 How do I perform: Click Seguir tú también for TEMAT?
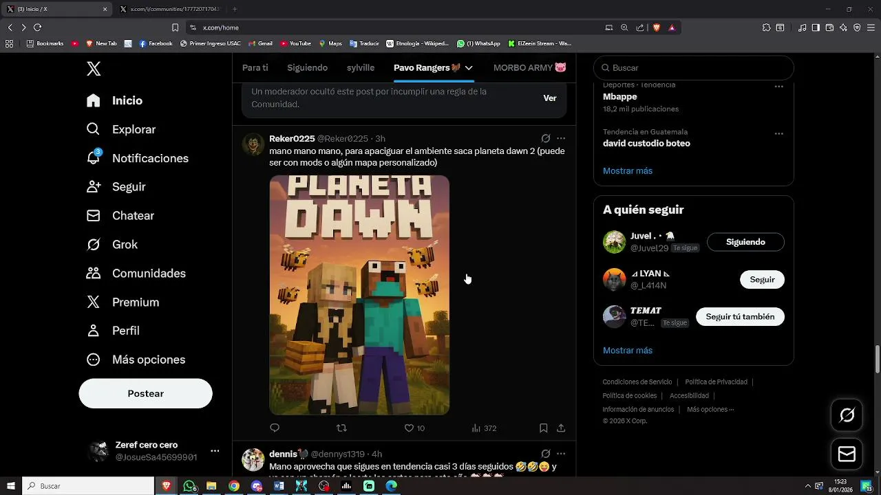tap(740, 316)
